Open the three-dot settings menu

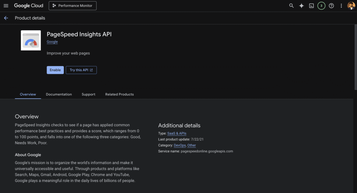point(341,6)
